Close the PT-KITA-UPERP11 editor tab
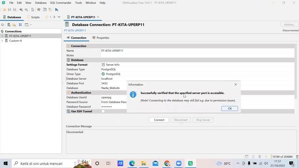This screenshot has height=168, width=299. [x=98, y=17]
